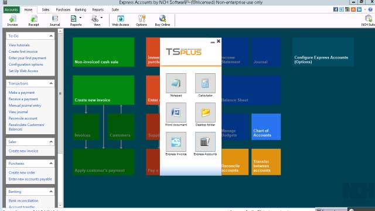Click the sidebar vertical scrollbar down arrow

(x=60, y=205)
